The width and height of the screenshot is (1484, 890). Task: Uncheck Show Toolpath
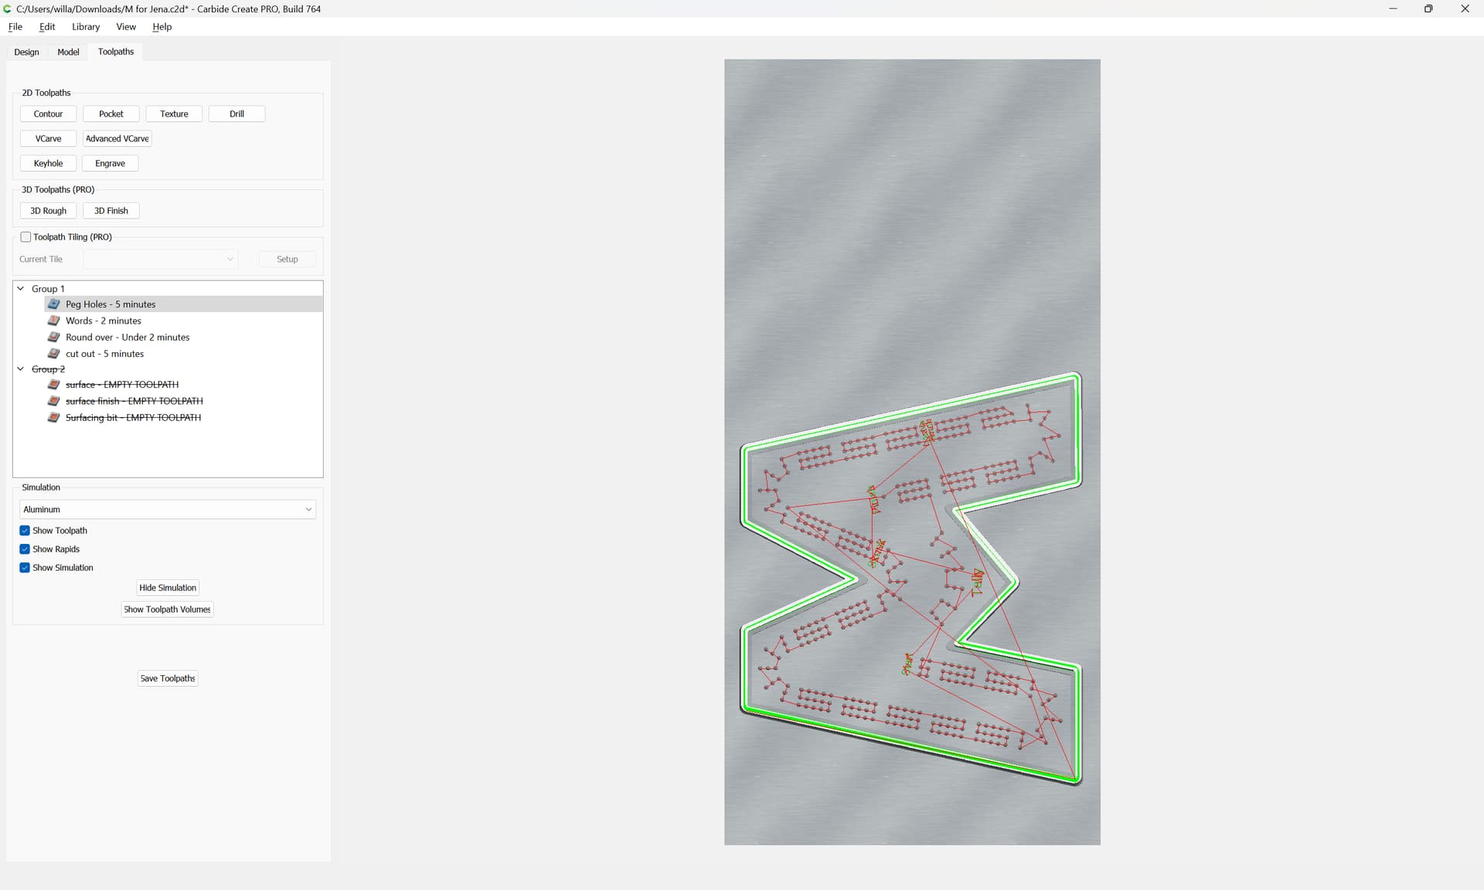[25, 531]
